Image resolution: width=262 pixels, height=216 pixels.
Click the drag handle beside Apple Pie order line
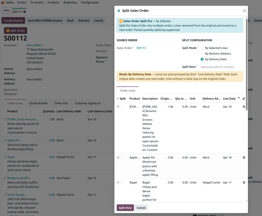[x=5, y=140]
